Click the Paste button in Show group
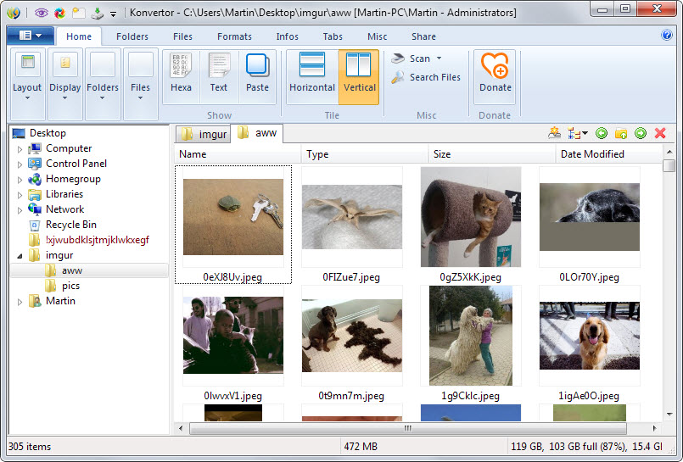The image size is (683, 462). pyautogui.click(x=257, y=76)
